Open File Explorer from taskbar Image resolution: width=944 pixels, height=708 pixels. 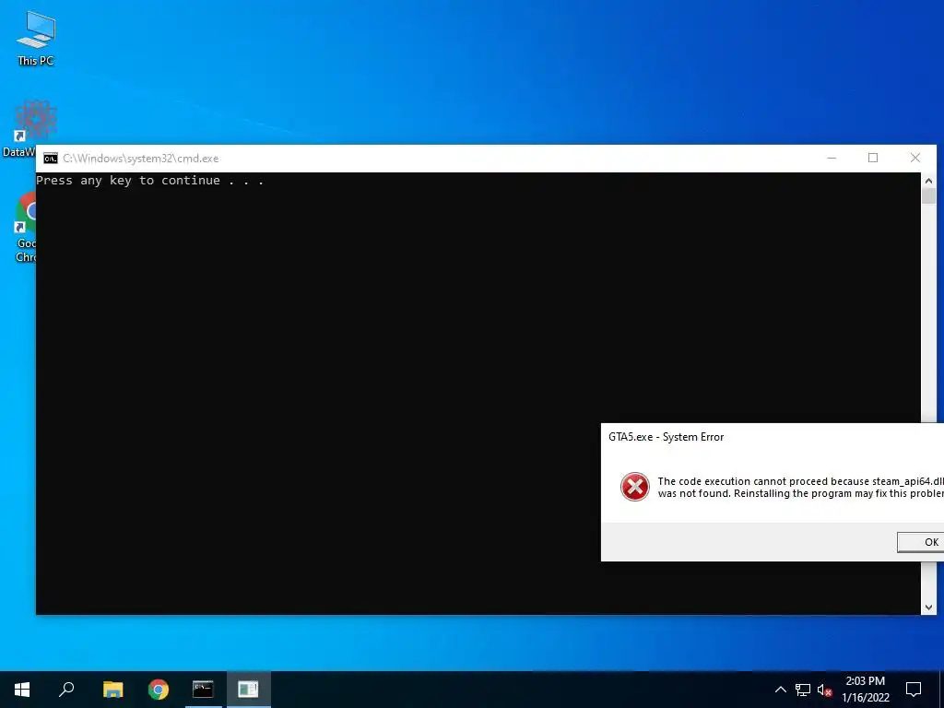[112, 690]
